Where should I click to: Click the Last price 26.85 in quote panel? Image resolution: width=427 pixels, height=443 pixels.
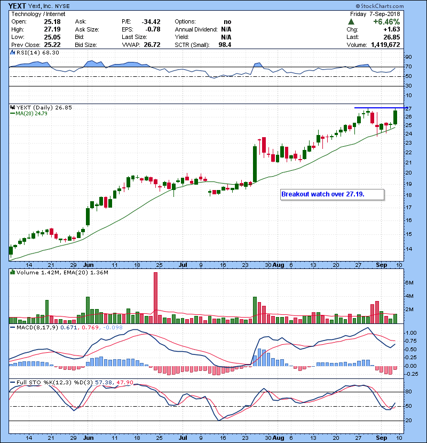392,37
